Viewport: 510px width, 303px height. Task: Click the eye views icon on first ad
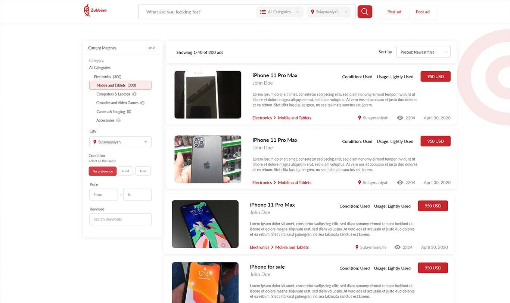[400, 118]
